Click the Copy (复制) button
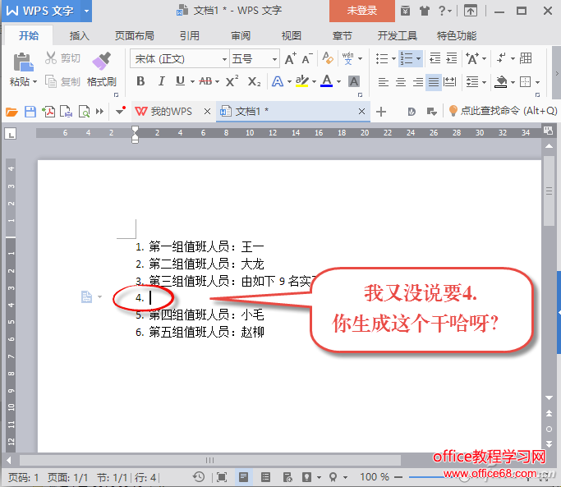The width and height of the screenshot is (561, 487). pos(62,82)
